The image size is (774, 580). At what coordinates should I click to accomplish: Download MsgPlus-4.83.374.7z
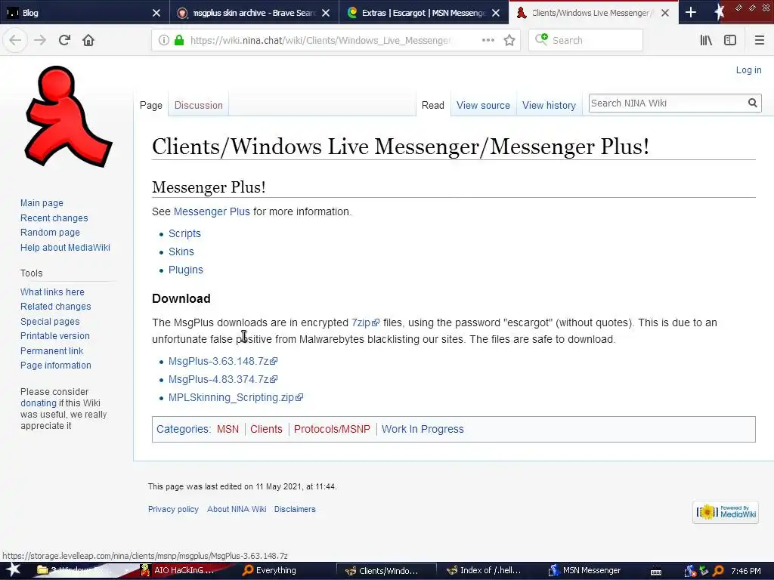[223, 379]
